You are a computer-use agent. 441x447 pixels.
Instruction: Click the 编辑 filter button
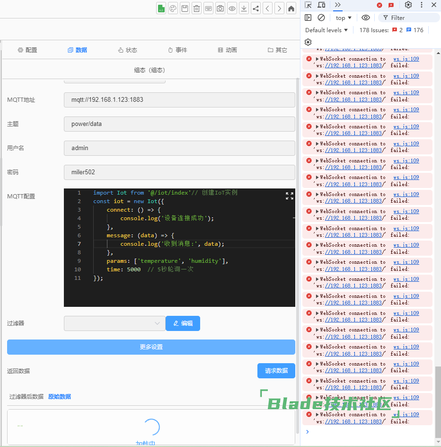pyautogui.click(x=183, y=323)
